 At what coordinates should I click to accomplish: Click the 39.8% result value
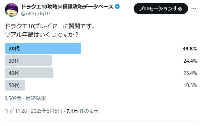[190, 49]
